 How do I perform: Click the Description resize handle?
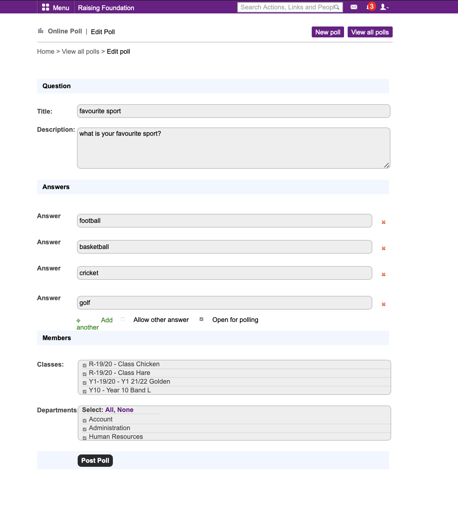(387, 165)
